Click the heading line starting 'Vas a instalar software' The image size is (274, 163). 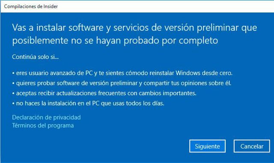click(x=134, y=28)
